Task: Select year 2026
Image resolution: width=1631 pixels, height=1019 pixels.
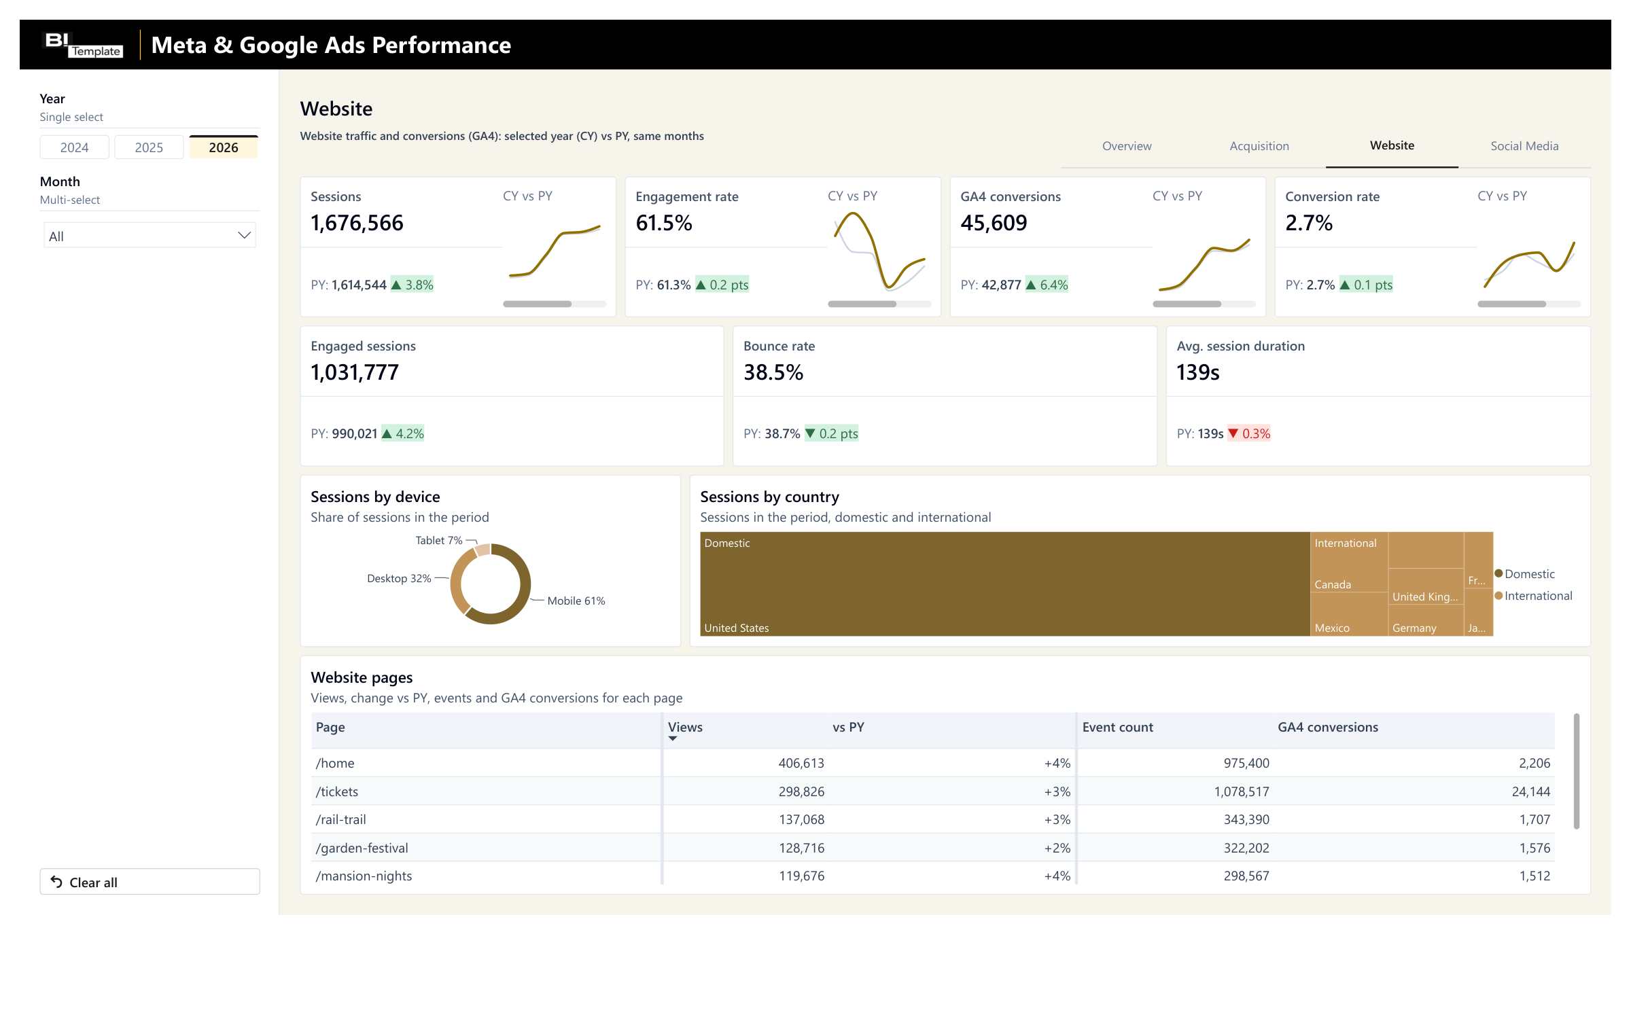Action: [224, 147]
